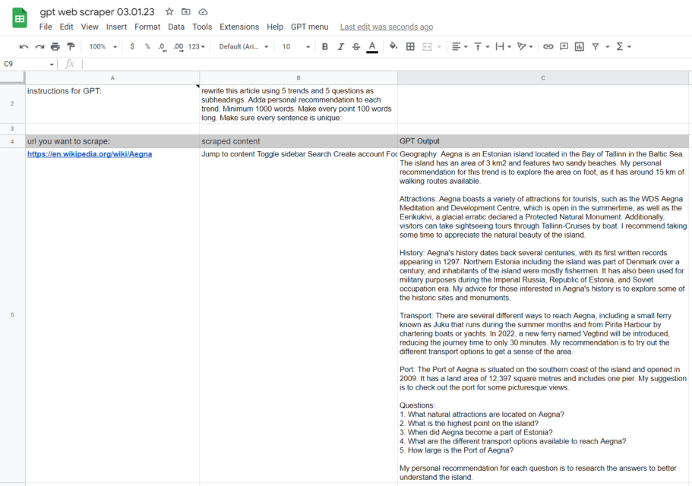The image size is (692, 486).
Task: Open the Extensions menu
Action: tap(239, 27)
